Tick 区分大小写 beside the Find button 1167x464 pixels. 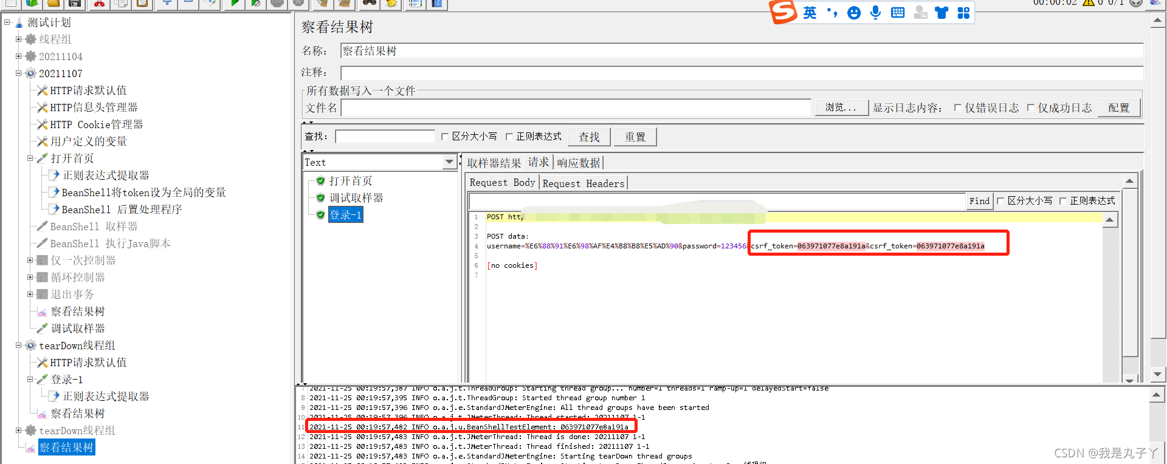(1000, 201)
